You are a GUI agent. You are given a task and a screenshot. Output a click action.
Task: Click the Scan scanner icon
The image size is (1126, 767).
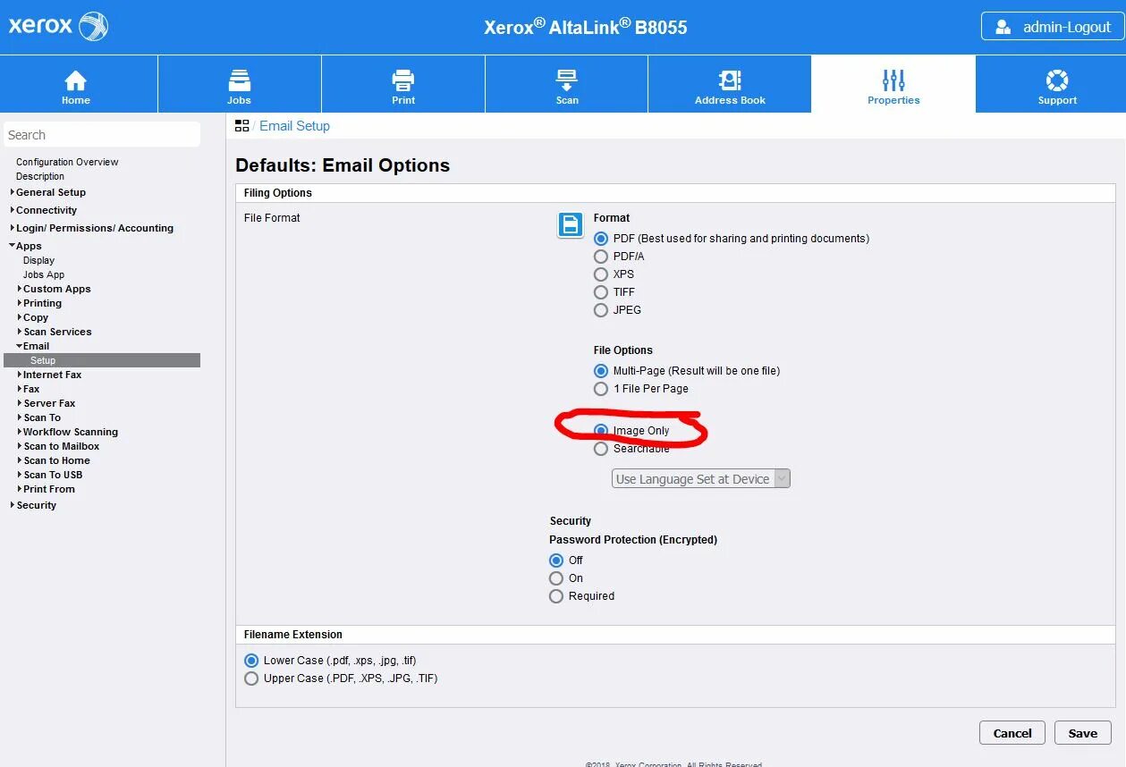[567, 80]
